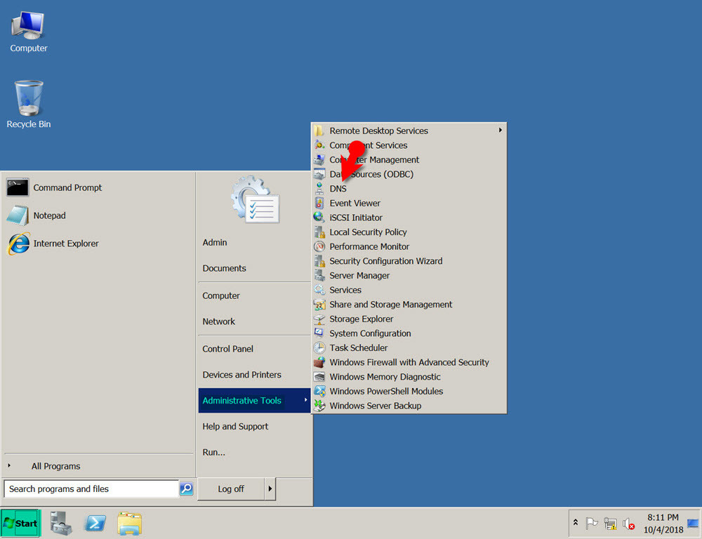Expand the Remote Desktop Services submenu arrow
This screenshot has width=702, height=539.
tap(500, 131)
